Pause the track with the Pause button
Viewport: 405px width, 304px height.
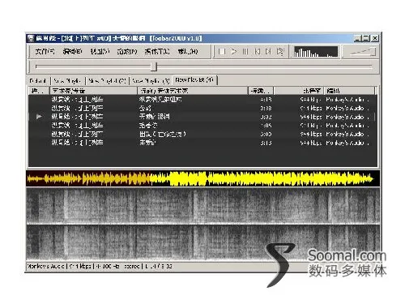(245, 51)
